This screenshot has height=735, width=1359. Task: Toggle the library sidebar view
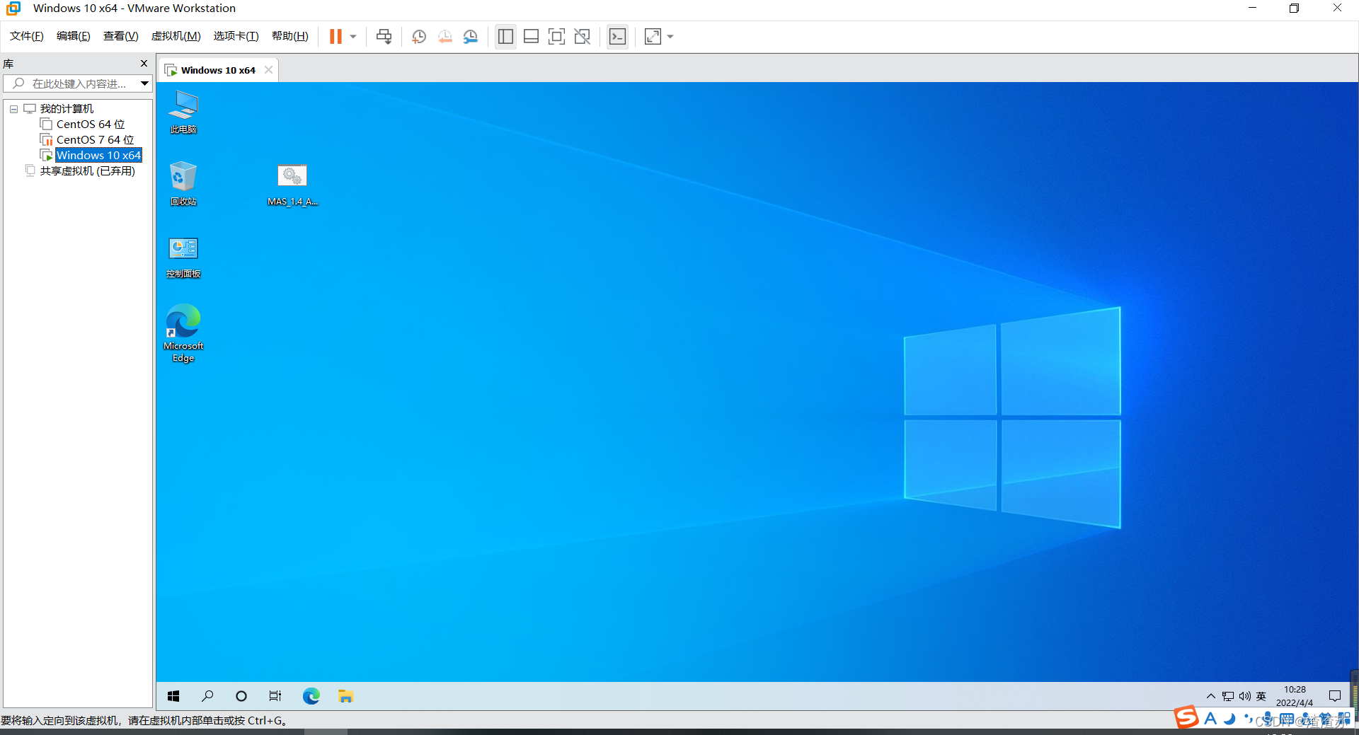click(505, 37)
